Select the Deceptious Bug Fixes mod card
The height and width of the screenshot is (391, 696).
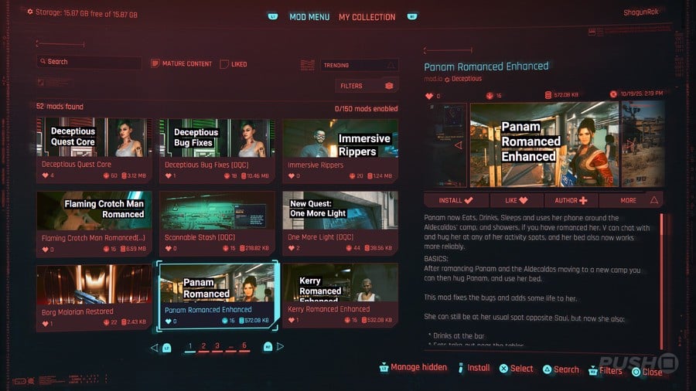(217, 150)
